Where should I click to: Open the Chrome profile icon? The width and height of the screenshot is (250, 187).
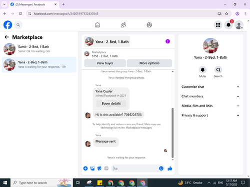237,13
